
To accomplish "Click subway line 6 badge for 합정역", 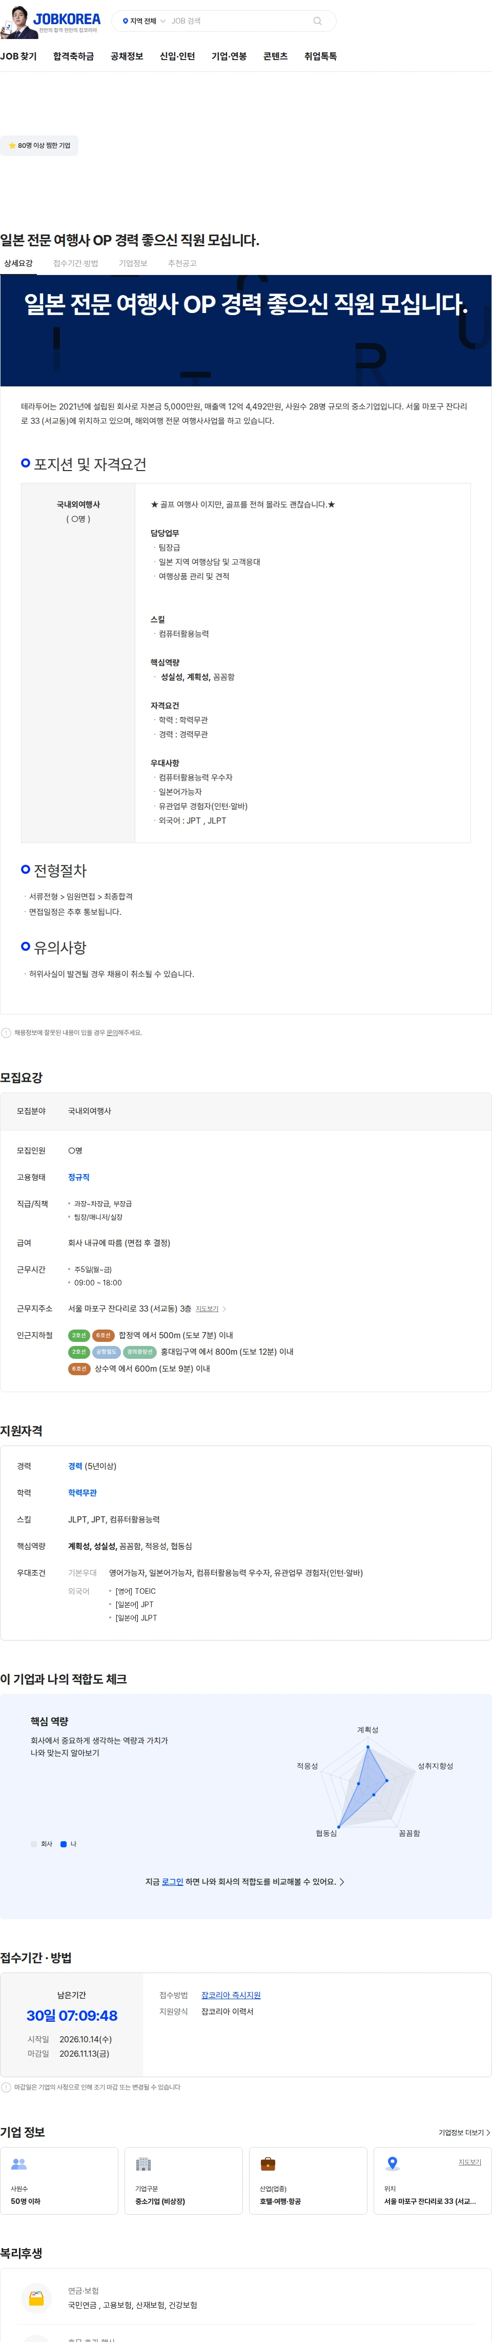I will pyautogui.click(x=104, y=1336).
